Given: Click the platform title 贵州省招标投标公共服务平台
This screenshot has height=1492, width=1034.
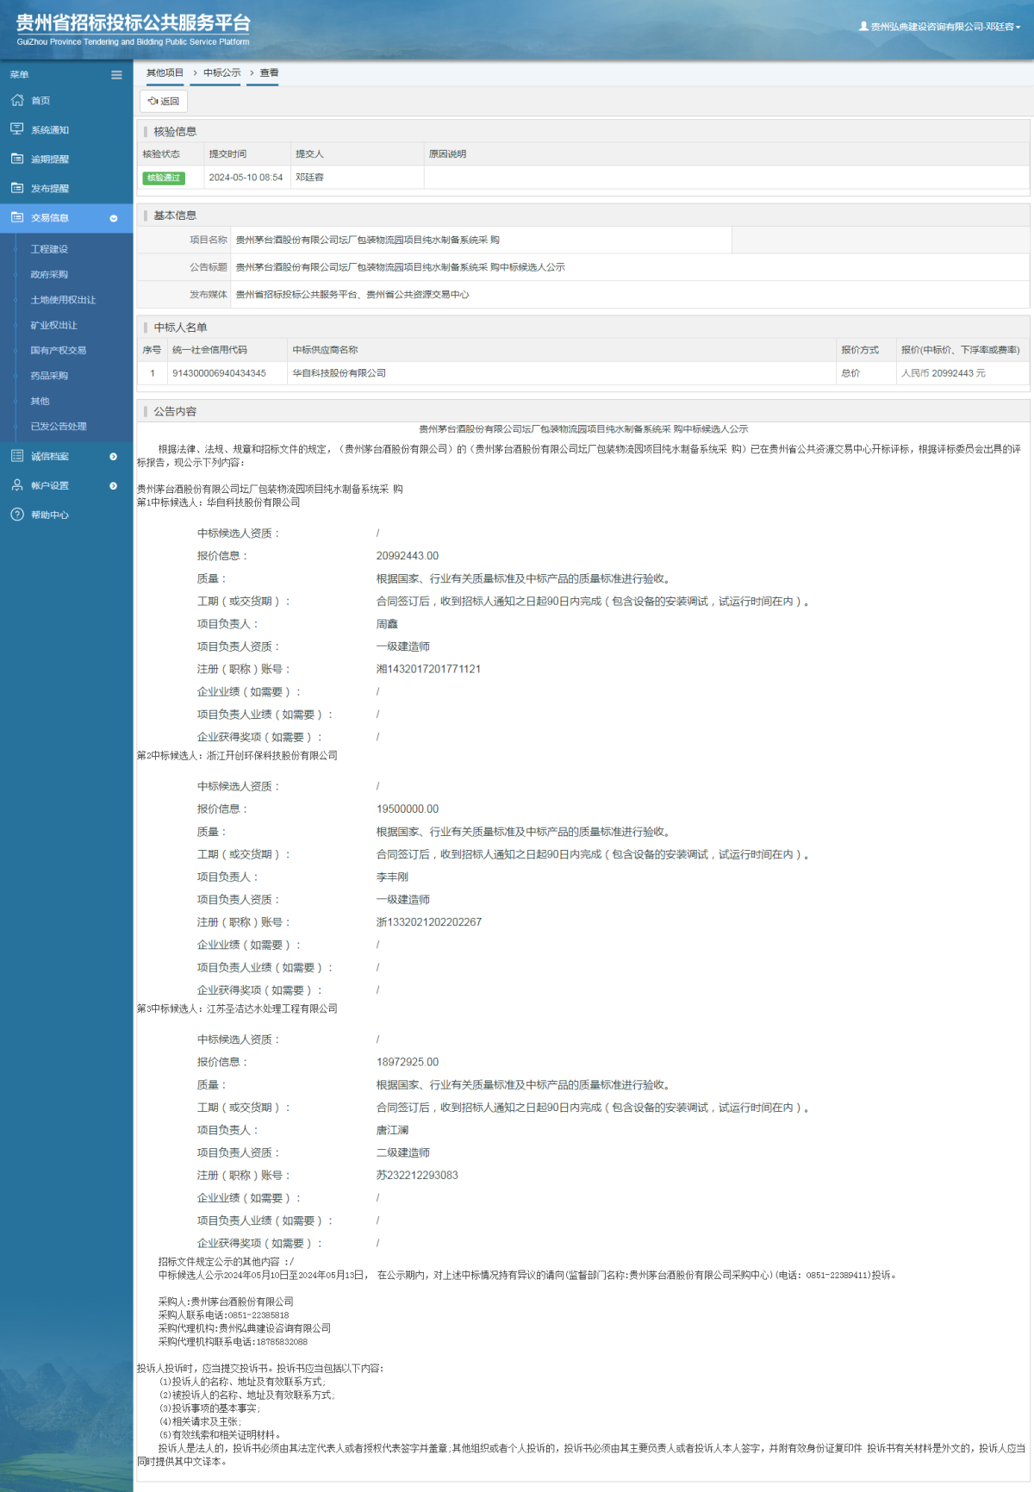Looking at the screenshot, I should tap(134, 22).
